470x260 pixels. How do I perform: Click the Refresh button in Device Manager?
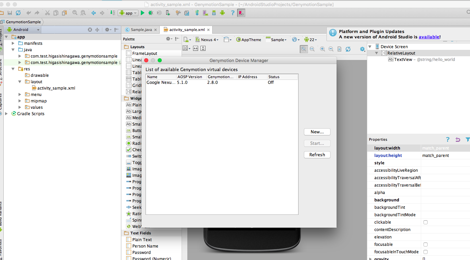[317, 155]
